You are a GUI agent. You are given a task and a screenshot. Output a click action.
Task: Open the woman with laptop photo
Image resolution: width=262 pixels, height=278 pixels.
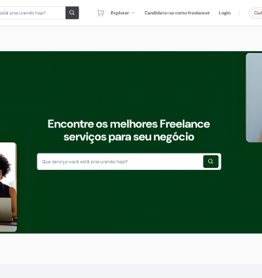click(8, 187)
